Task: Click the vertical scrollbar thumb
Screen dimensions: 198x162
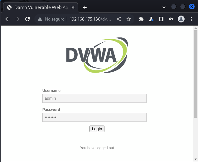Action: click(196, 74)
